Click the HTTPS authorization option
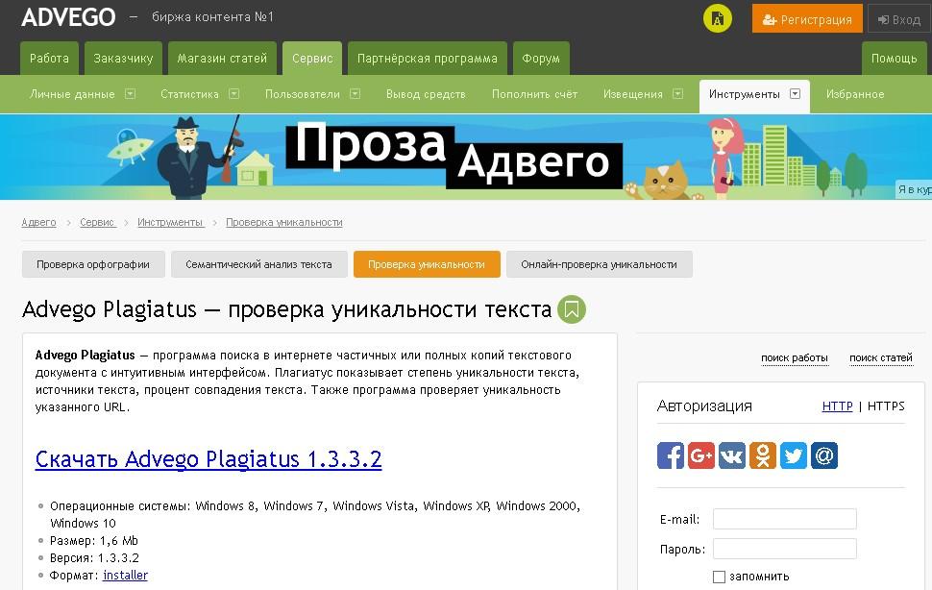The image size is (932, 590). point(886,406)
